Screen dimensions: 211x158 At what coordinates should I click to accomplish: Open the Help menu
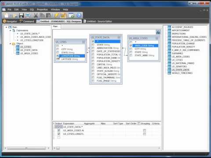pos(65,10)
